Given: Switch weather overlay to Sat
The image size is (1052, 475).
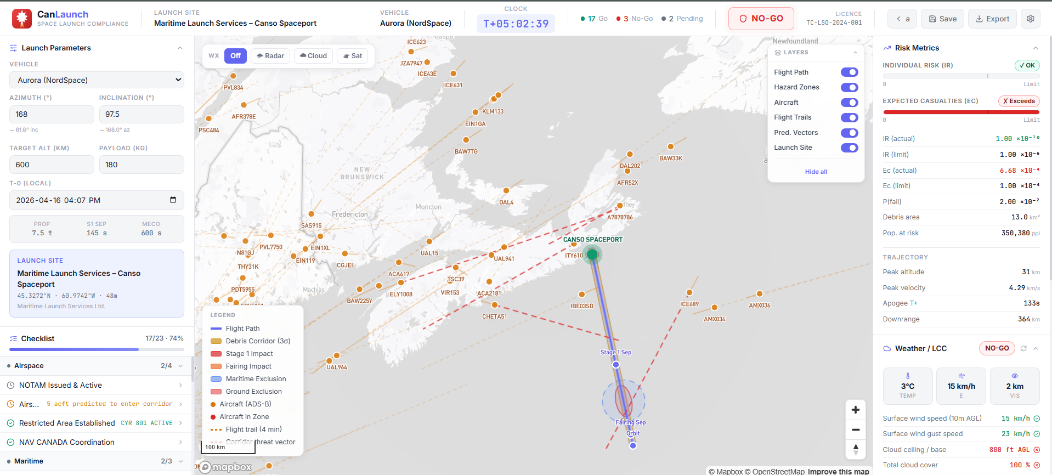Looking at the screenshot, I should point(352,56).
